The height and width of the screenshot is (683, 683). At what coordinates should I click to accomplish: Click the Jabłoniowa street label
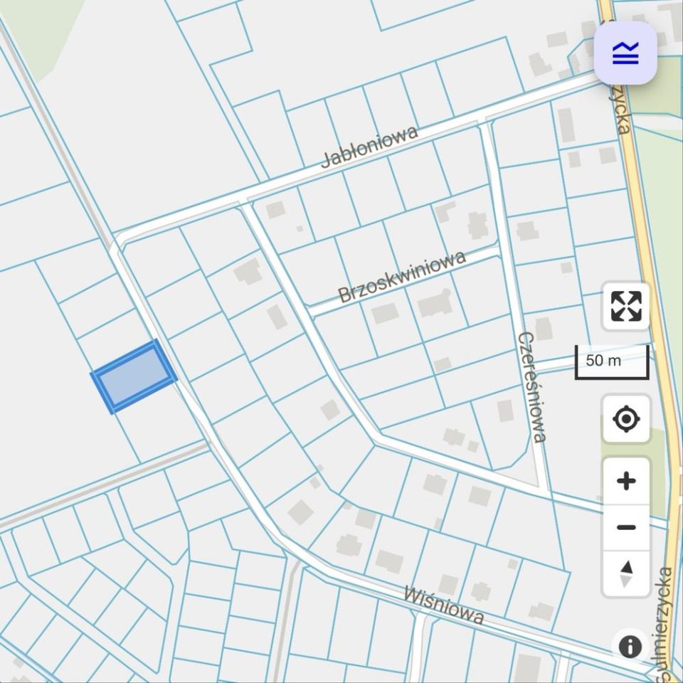pos(369,147)
